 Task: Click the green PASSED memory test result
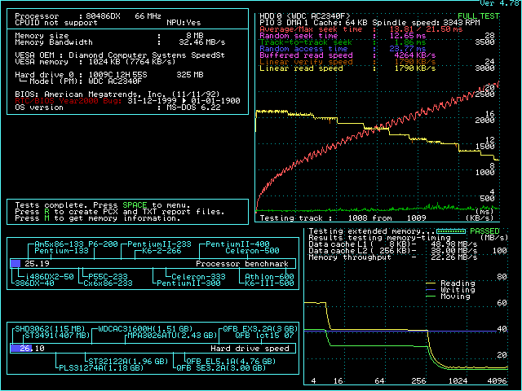[x=484, y=231]
